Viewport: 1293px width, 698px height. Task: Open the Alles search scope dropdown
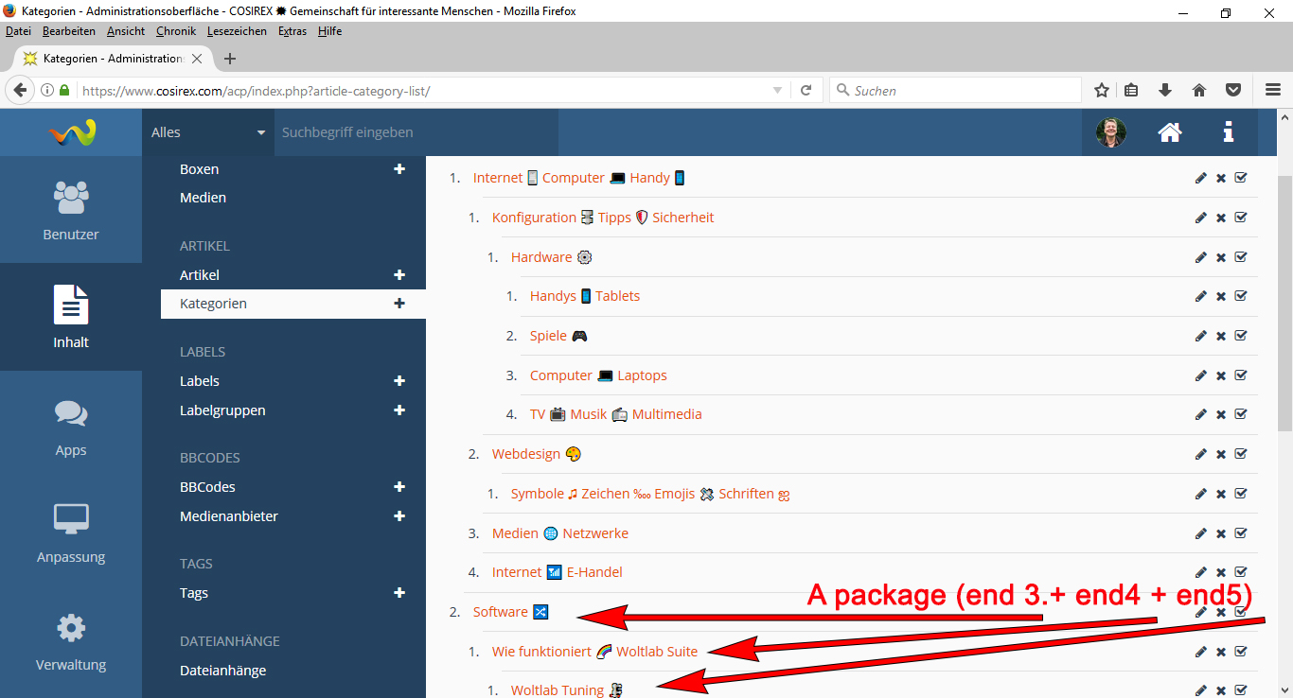tap(208, 132)
